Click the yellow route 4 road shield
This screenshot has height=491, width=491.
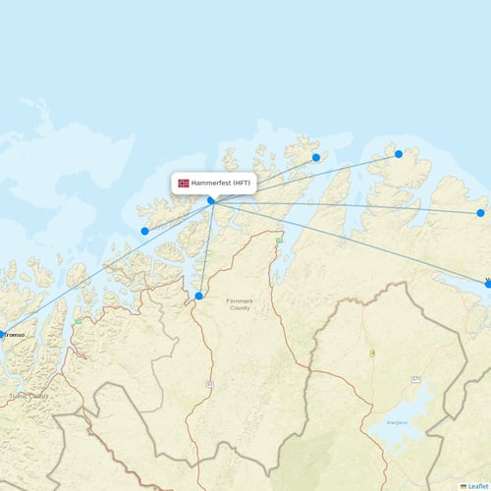[372, 354]
